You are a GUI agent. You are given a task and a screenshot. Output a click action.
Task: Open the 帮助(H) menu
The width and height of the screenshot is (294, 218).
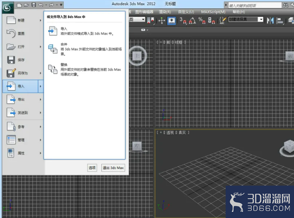(239, 12)
